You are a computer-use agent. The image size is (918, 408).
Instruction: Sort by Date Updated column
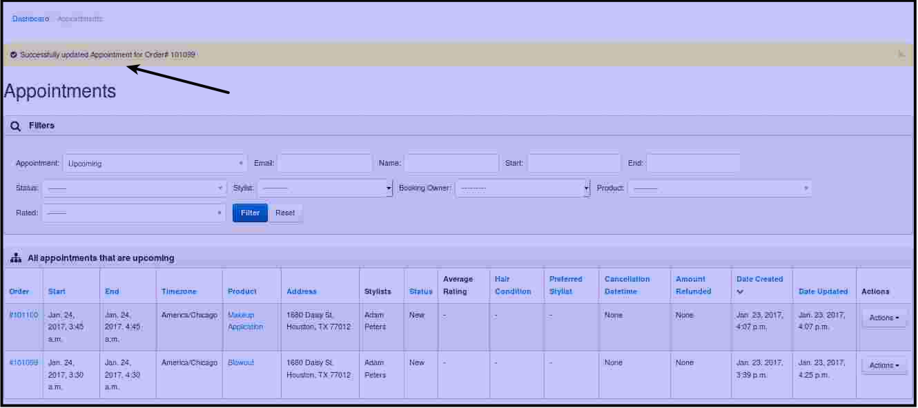pos(823,291)
